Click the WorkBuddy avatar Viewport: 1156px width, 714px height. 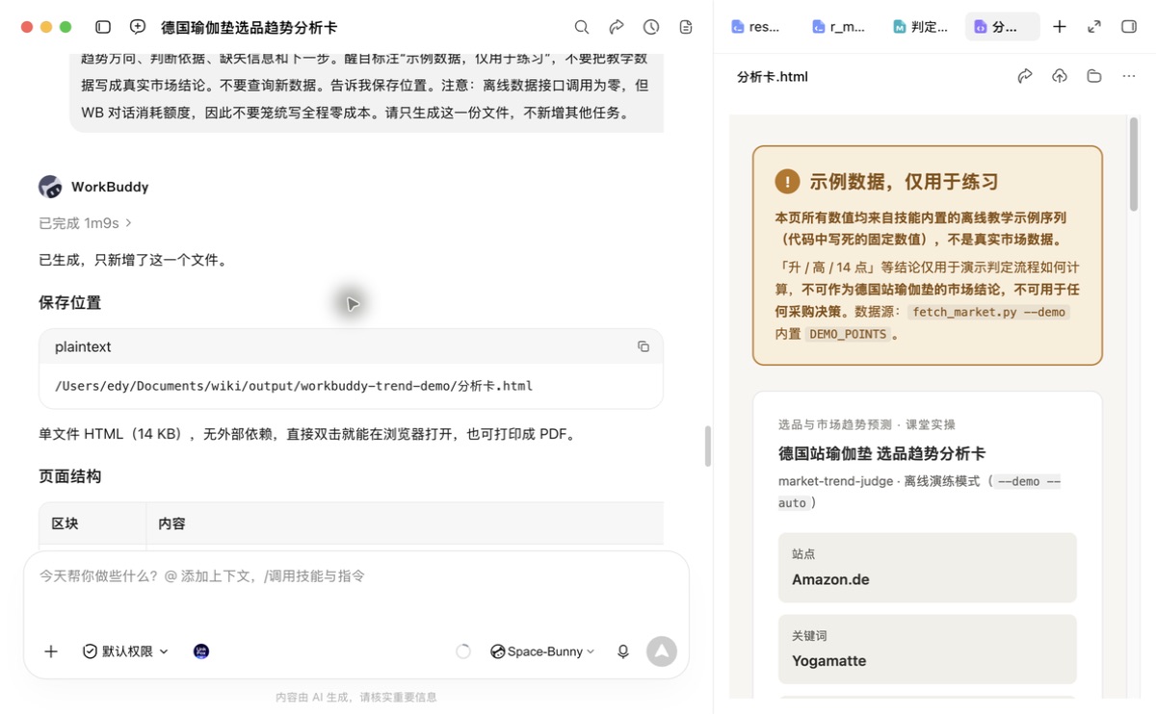click(50, 187)
